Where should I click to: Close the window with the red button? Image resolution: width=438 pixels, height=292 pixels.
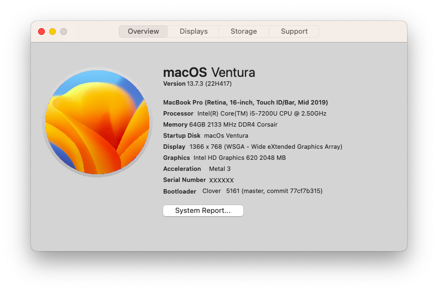(41, 32)
